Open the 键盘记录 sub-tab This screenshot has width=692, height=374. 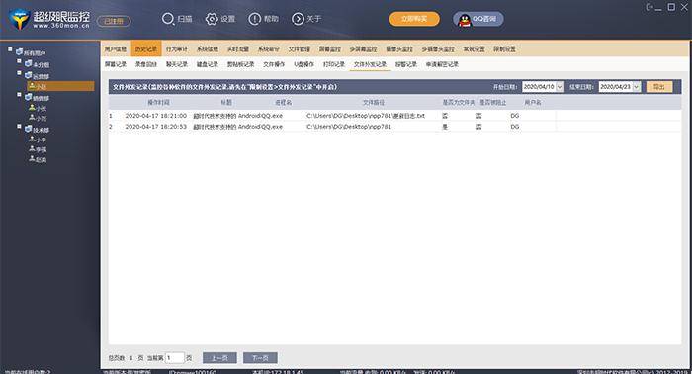208,64
